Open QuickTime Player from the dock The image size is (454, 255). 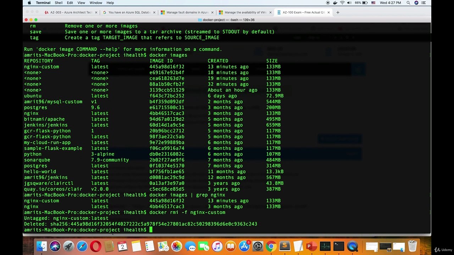click(352, 246)
